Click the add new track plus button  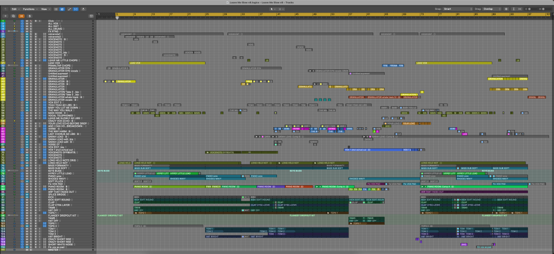click(x=5, y=15)
